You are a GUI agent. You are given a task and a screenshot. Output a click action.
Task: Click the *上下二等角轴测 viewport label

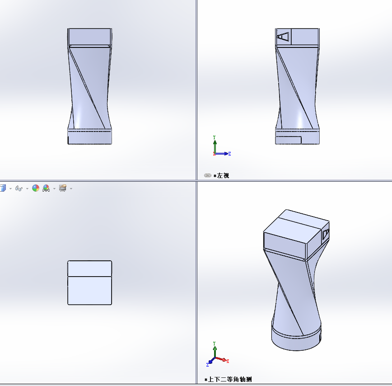tap(228, 380)
